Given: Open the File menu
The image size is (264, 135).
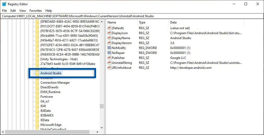Looking at the screenshot, I should (4, 11).
